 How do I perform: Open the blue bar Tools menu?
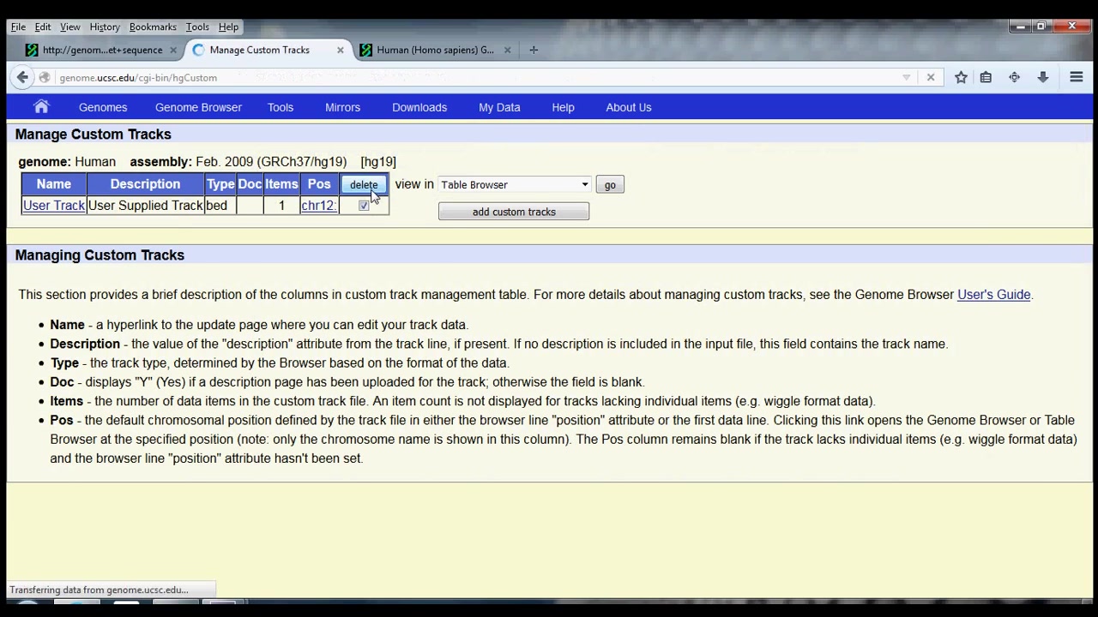pos(281,107)
